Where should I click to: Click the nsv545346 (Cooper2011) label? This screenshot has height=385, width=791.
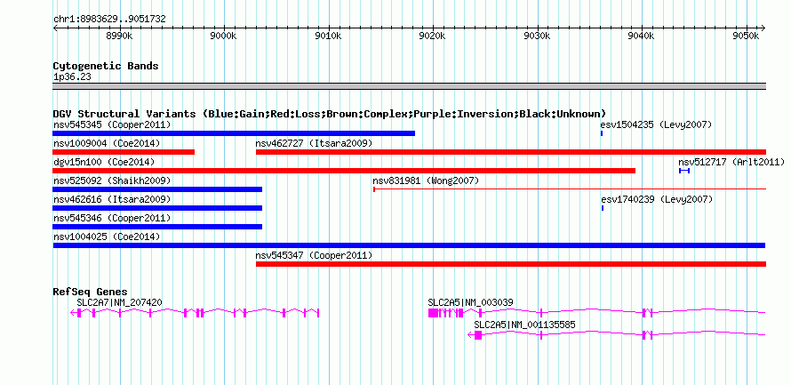112,218
